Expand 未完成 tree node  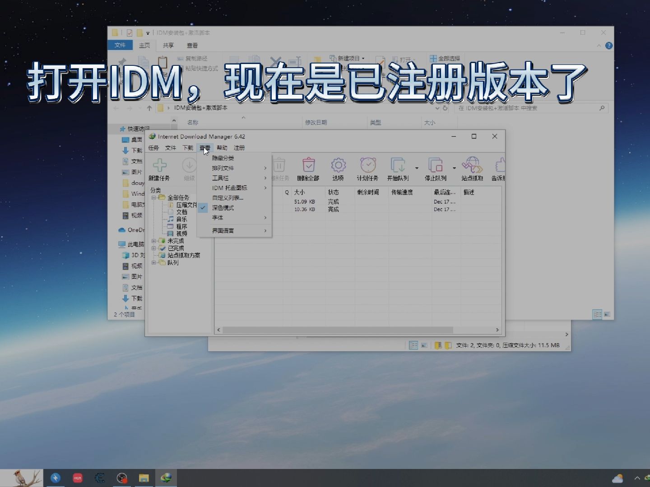[153, 241]
